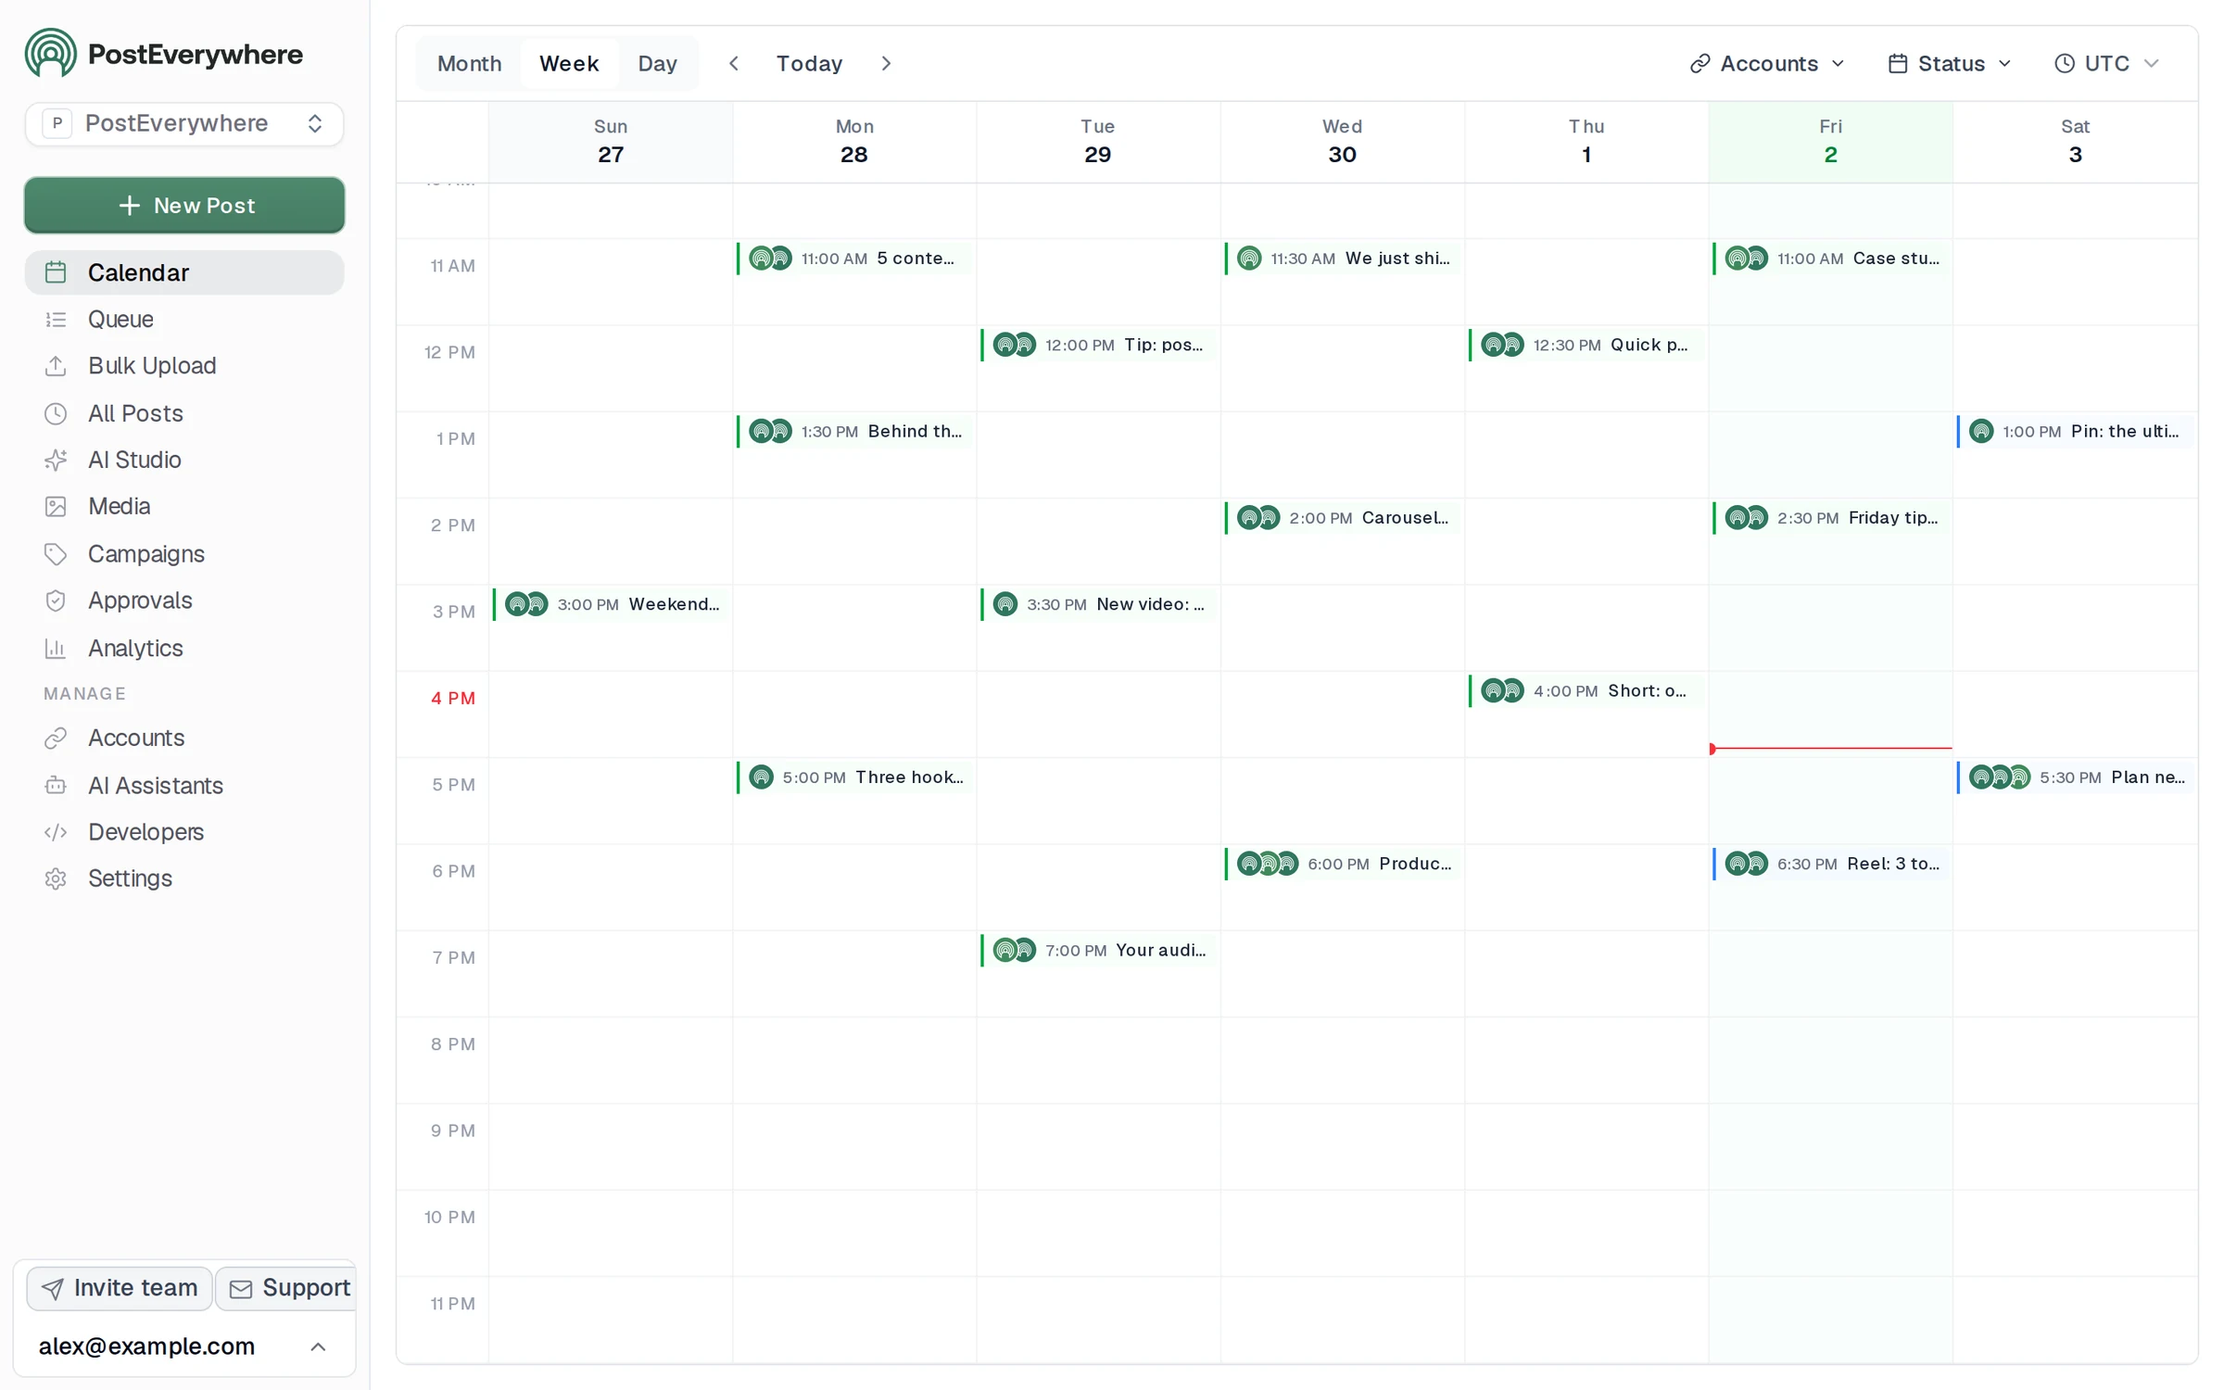This screenshot has width=2224, height=1390.
Task: Open Settings in the sidebar
Action: [184, 878]
